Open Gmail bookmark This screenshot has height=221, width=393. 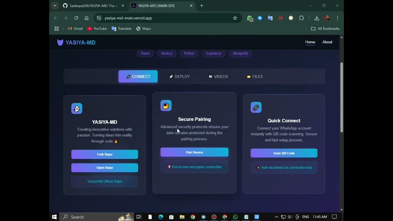[75, 29]
